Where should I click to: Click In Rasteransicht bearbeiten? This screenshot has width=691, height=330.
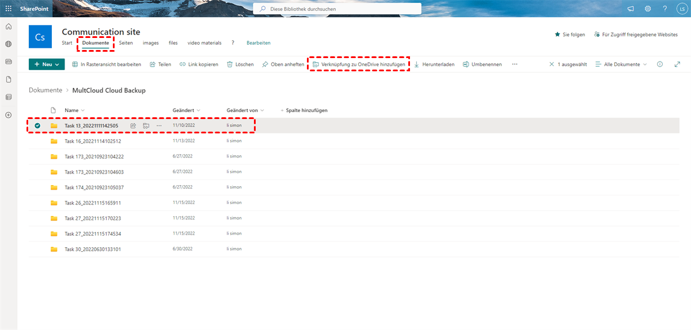coord(107,64)
